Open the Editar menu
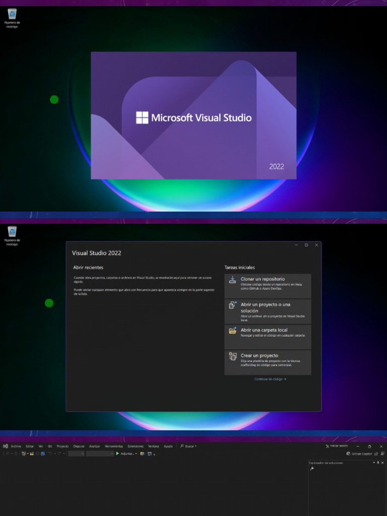Image resolution: width=387 pixels, height=516 pixels. (30, 446)
